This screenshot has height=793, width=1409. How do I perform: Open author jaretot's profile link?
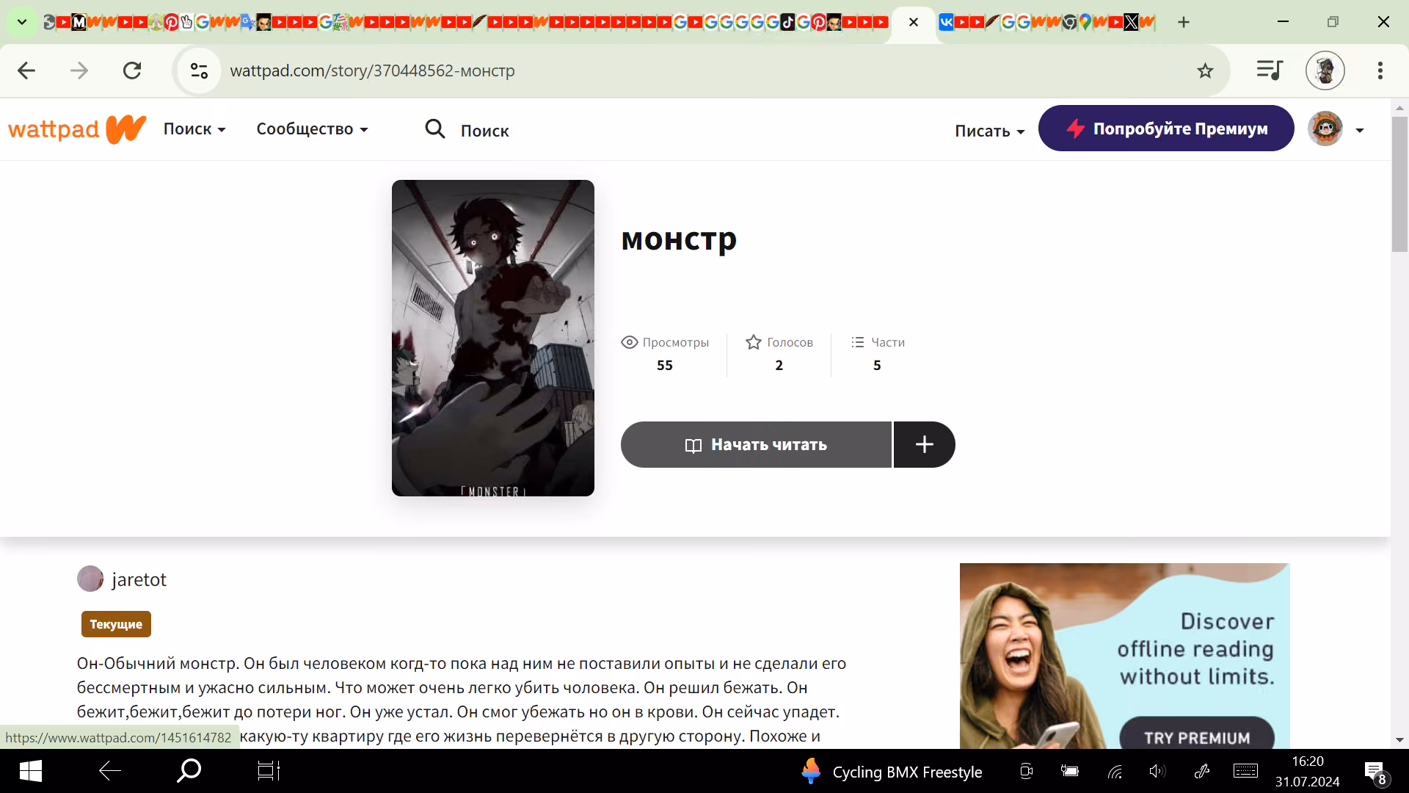coord(139,579)
